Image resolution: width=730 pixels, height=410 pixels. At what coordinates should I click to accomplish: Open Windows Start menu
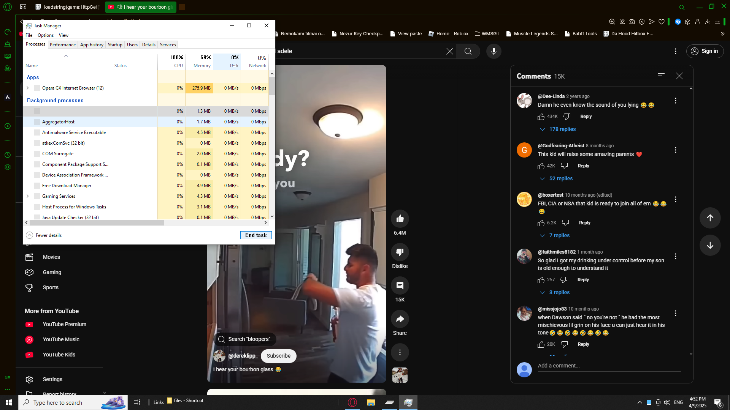point(9,402)
